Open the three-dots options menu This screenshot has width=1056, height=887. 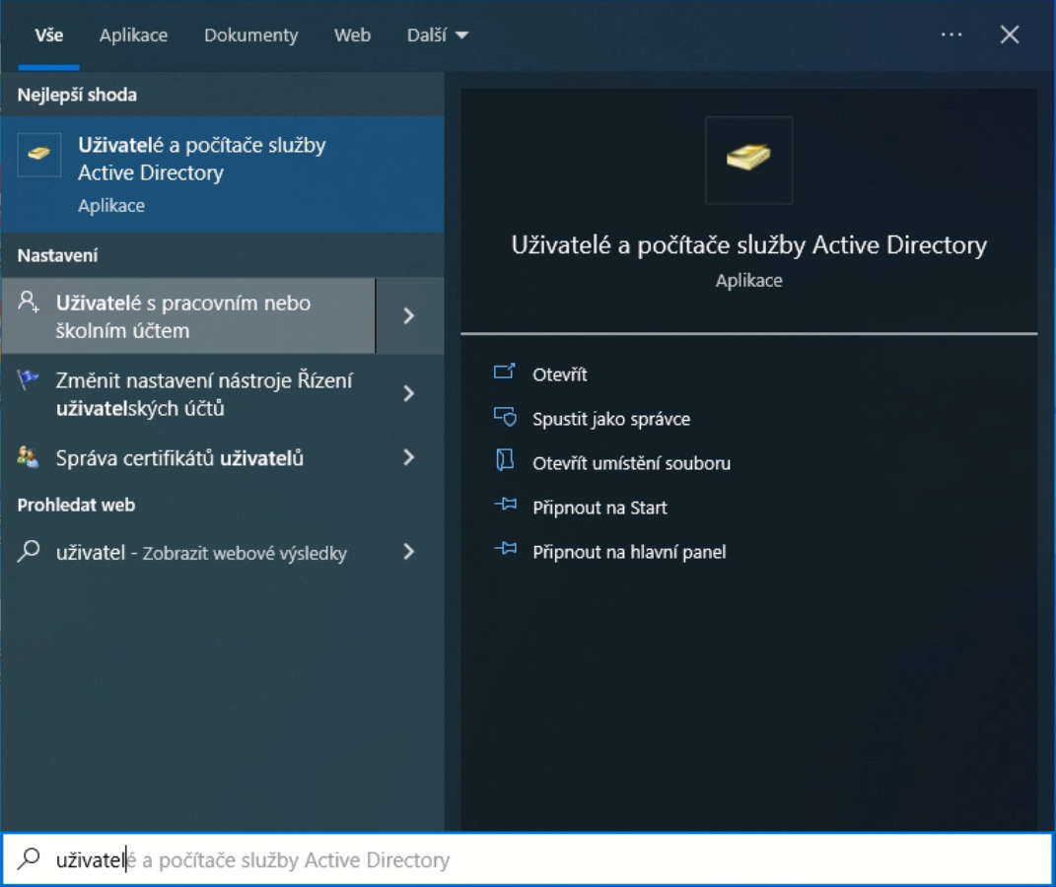click(x=950, y=34)
